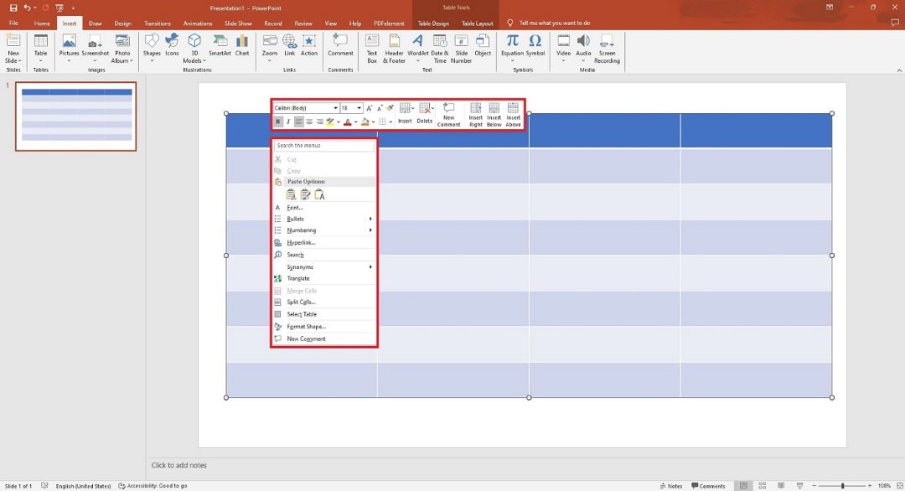Switch to Table Layout tab
Image resolution: width=905 pixels, height=491 pixels.
pos(478,23)
